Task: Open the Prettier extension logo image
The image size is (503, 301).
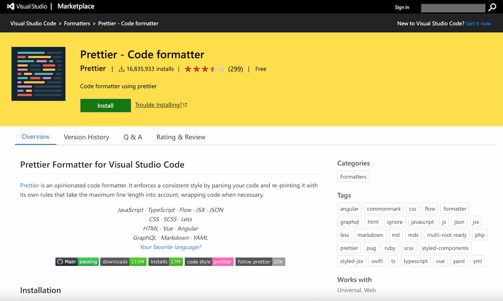Action: [38, 74]
